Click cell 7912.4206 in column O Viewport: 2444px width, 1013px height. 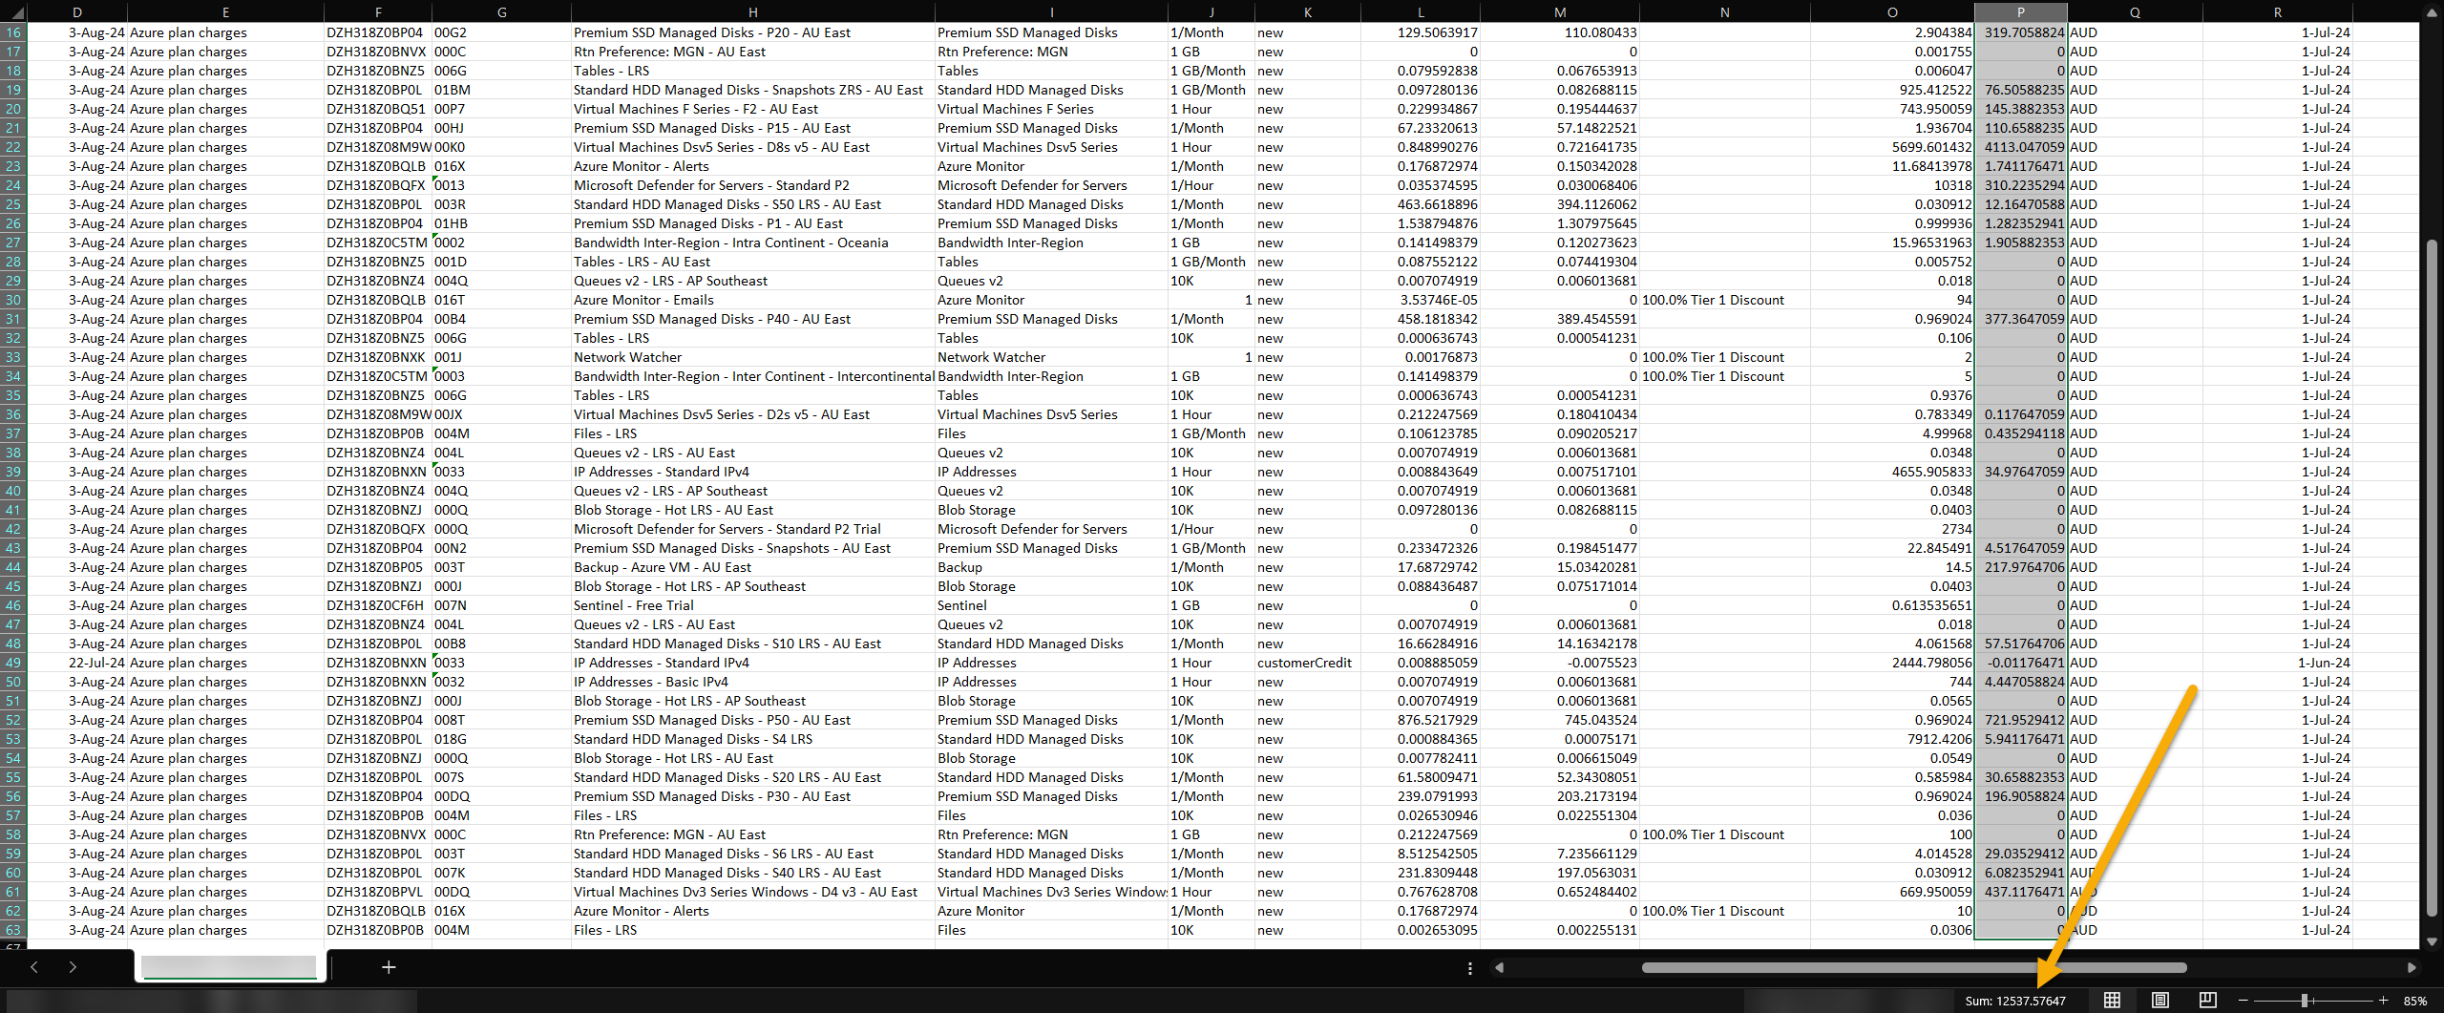click(x=1892, y=739)
